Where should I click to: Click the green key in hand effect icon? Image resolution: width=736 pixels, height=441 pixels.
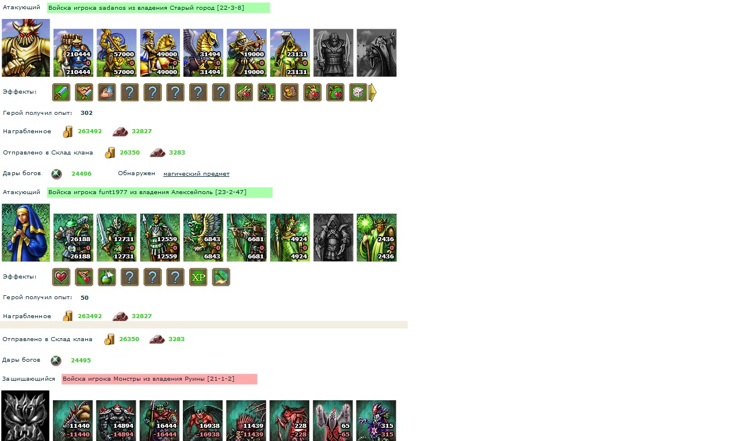coord(221,277)
